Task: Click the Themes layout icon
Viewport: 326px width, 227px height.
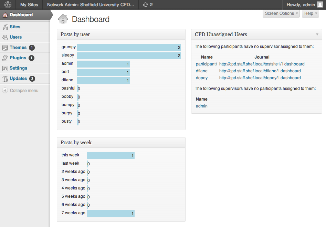Action: [x=5, y=48]
